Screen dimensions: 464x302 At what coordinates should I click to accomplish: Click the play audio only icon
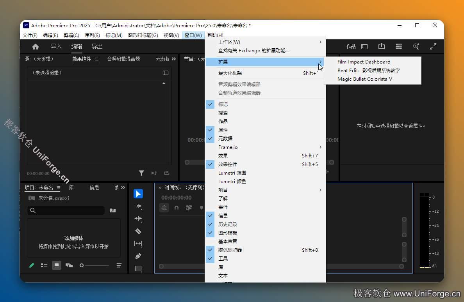[154, 173]
